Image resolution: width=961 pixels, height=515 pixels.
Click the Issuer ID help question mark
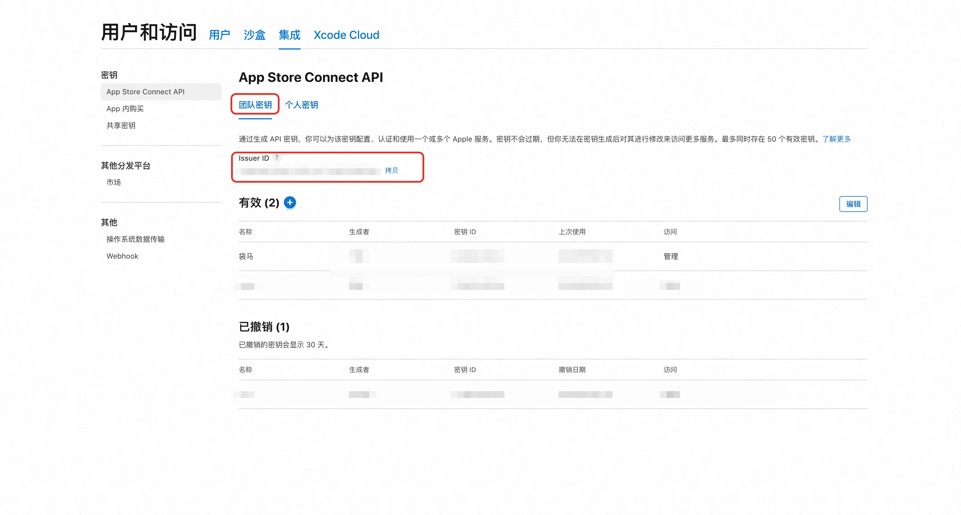tap(277, 157)
